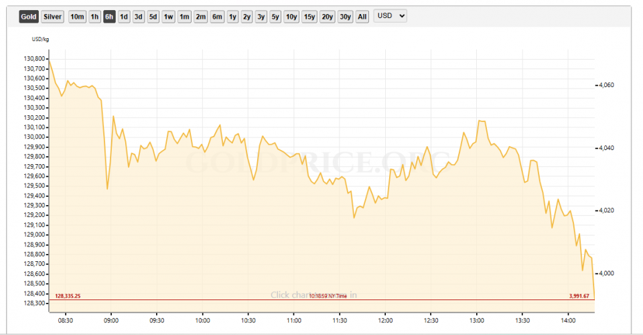Select 6m time period
The height and width of the screenshot is (335, 643).
[x=217, y=17]
